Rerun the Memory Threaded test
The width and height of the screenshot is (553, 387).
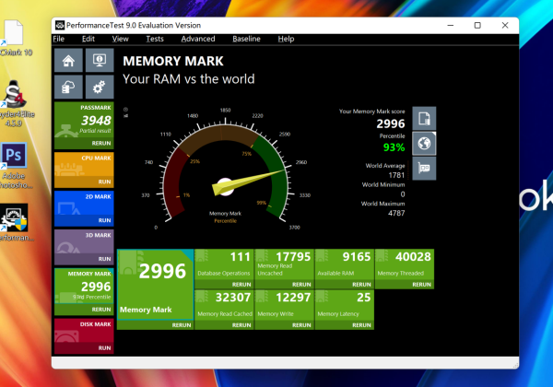(x=421, y=285)
